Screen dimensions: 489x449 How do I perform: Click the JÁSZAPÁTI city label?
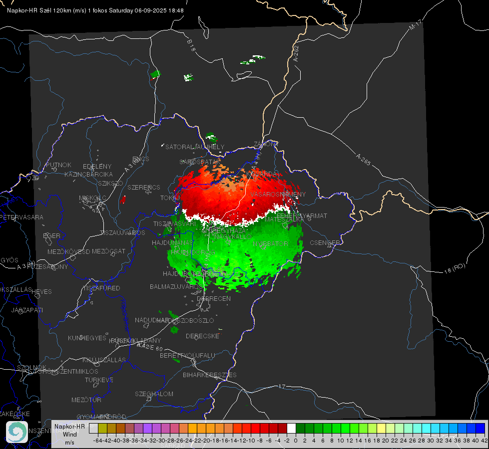[27, 310]
